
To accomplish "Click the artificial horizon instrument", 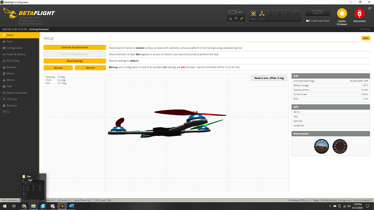I will tap(321, 146).
